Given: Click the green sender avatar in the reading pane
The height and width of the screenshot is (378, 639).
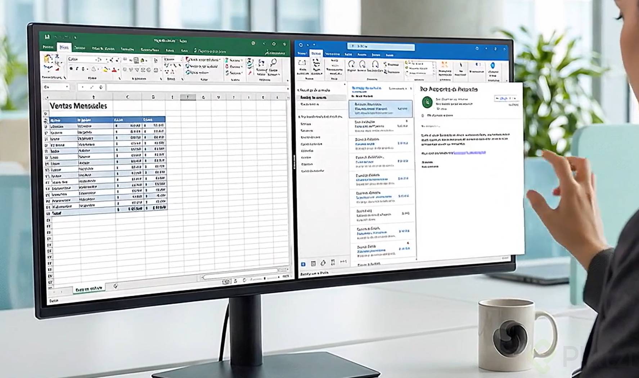Looking at the screenshot, I should click(x=427, y=102).
